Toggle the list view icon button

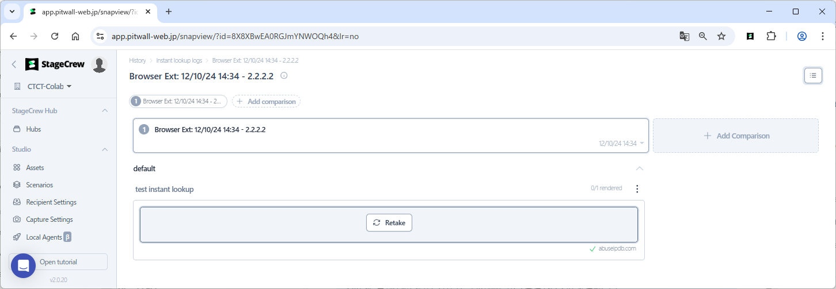coord(813,75)
